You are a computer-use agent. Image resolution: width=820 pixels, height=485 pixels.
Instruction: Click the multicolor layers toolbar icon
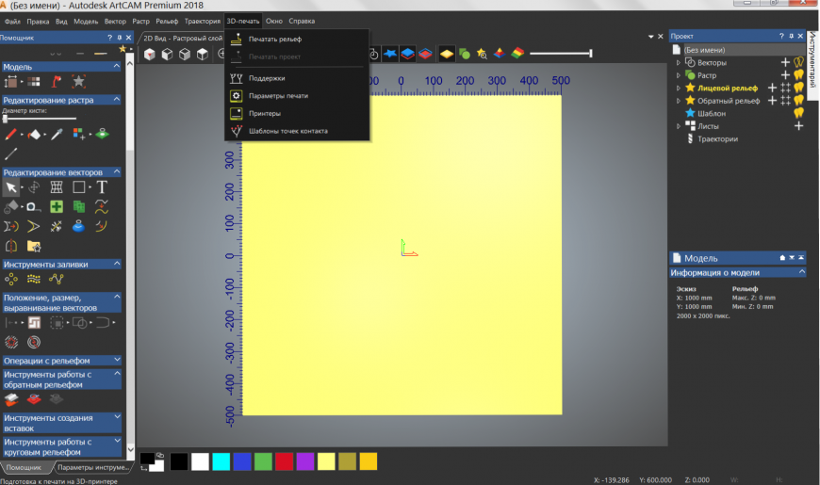517,54
